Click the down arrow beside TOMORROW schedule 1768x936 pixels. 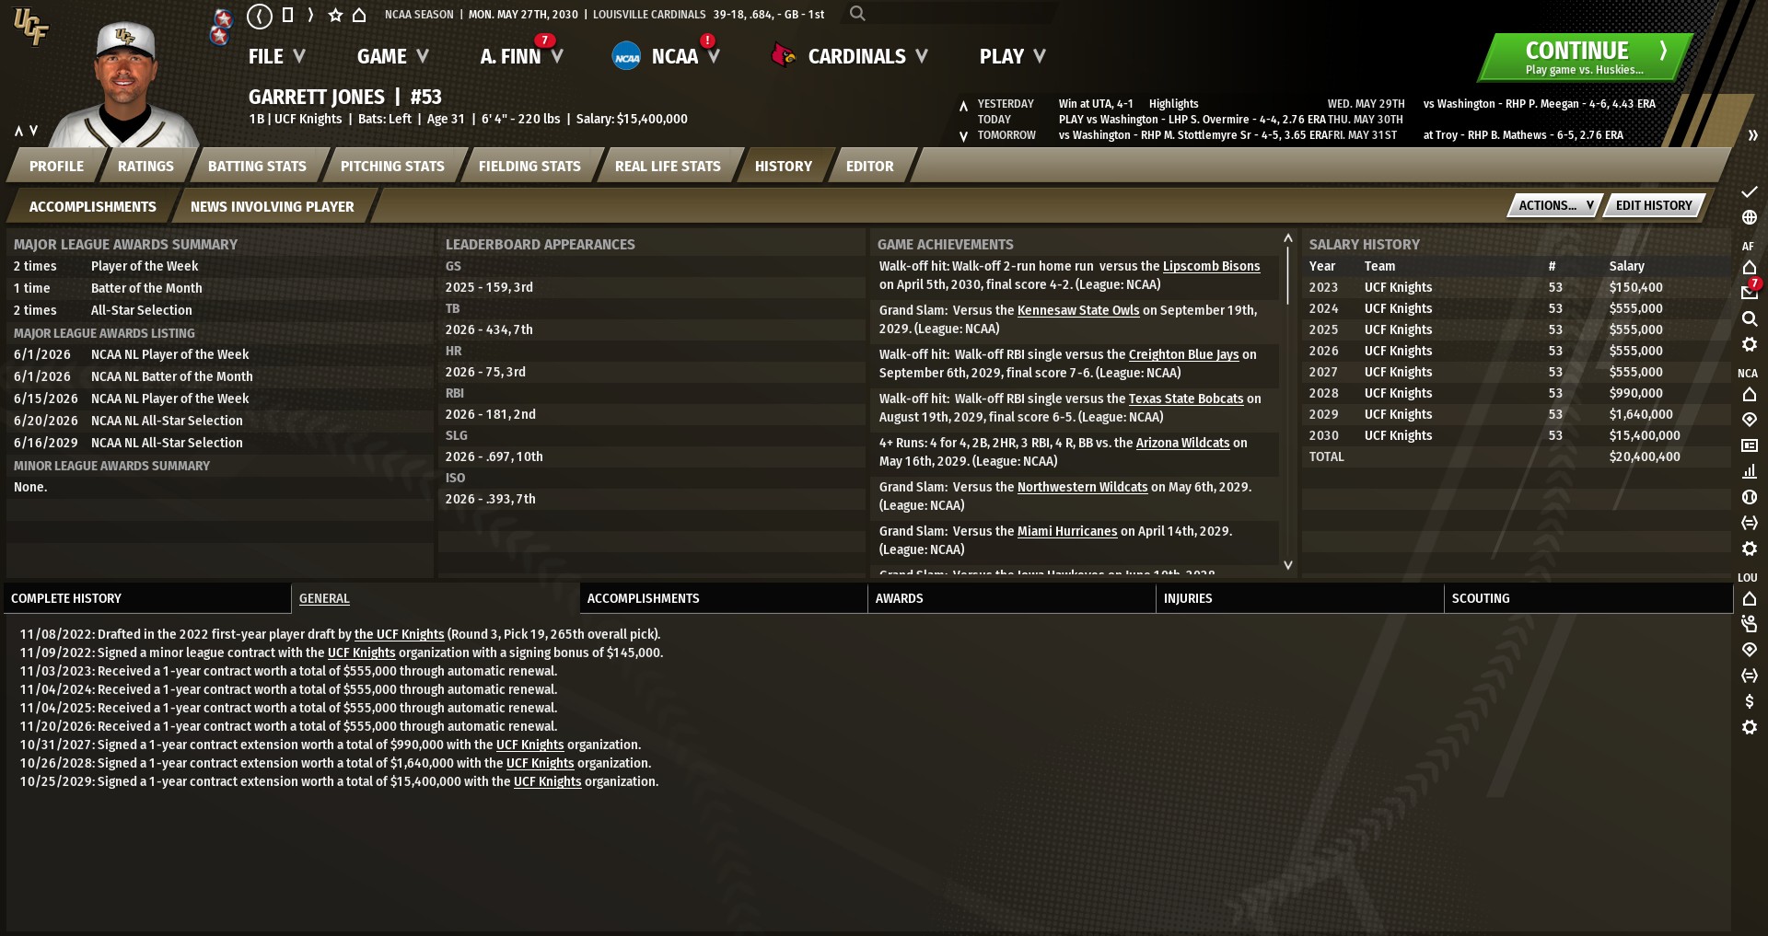pyautogui.click(x=963, y=136)
